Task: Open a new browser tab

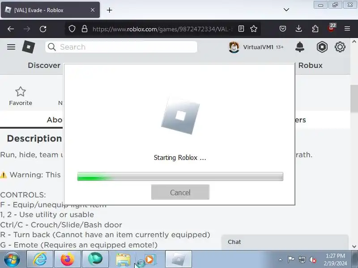Action: tap(109, 10)
